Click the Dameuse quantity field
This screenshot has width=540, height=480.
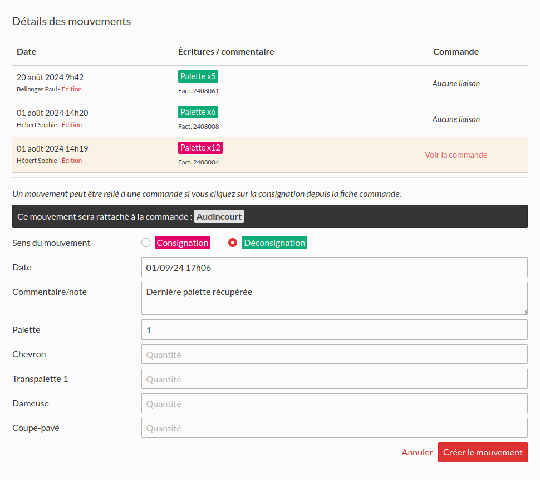point(334,403)
